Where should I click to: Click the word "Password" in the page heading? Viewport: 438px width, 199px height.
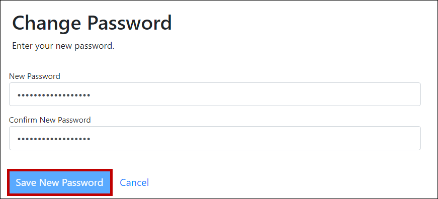click(x=130, y=23)
